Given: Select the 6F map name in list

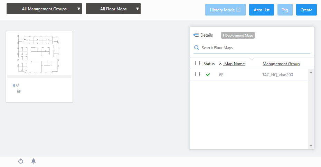Looking at the screenshot, I should (221, 75).
